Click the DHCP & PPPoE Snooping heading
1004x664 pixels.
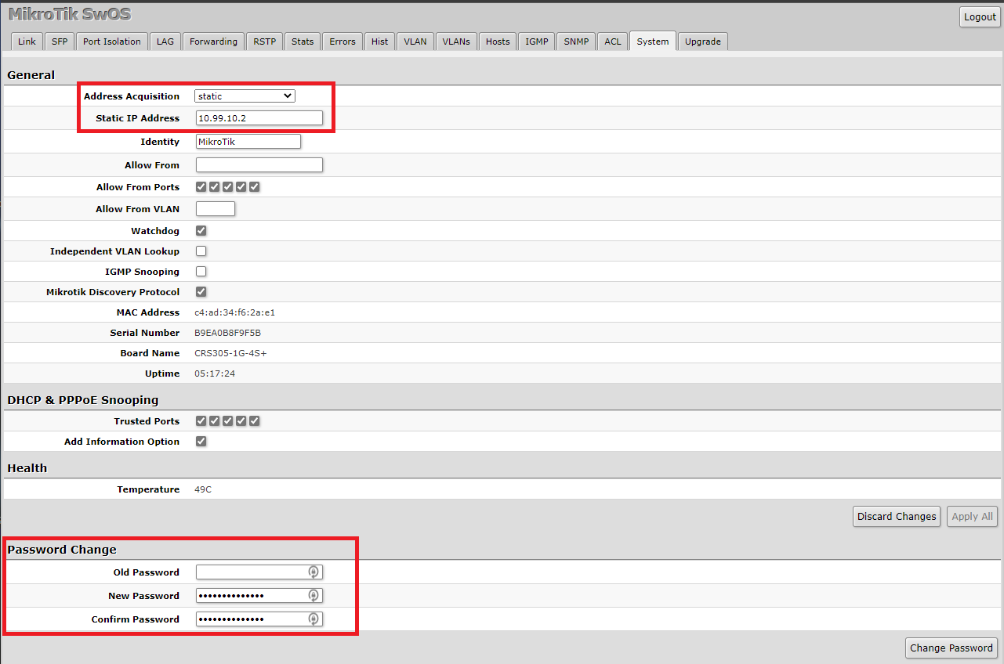83,400
